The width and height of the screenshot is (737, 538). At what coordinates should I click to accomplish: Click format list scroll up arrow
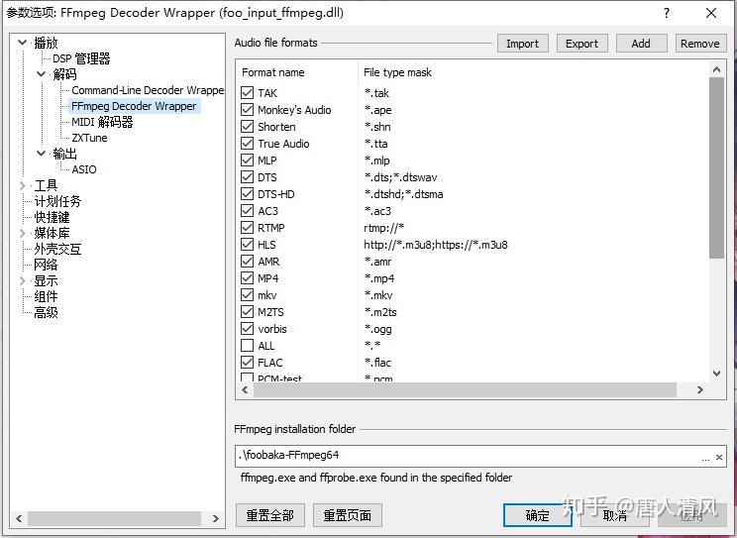click(x=716, y=69)
